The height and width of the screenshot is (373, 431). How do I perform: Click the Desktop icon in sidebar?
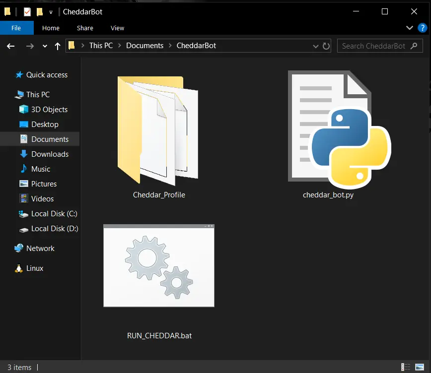click(x=24, y=124)
